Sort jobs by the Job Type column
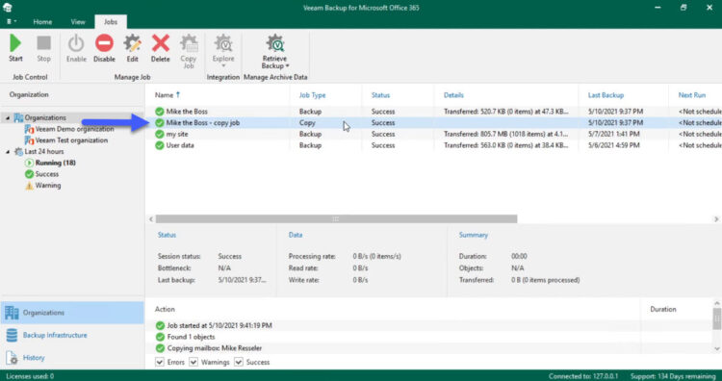The width and height of the screenshot is (722, 381). click(312, 95)
